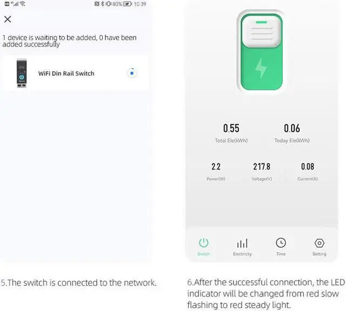
Task: Open the Time clock icon
Action: pyautogui.click(x=281, y=243)
